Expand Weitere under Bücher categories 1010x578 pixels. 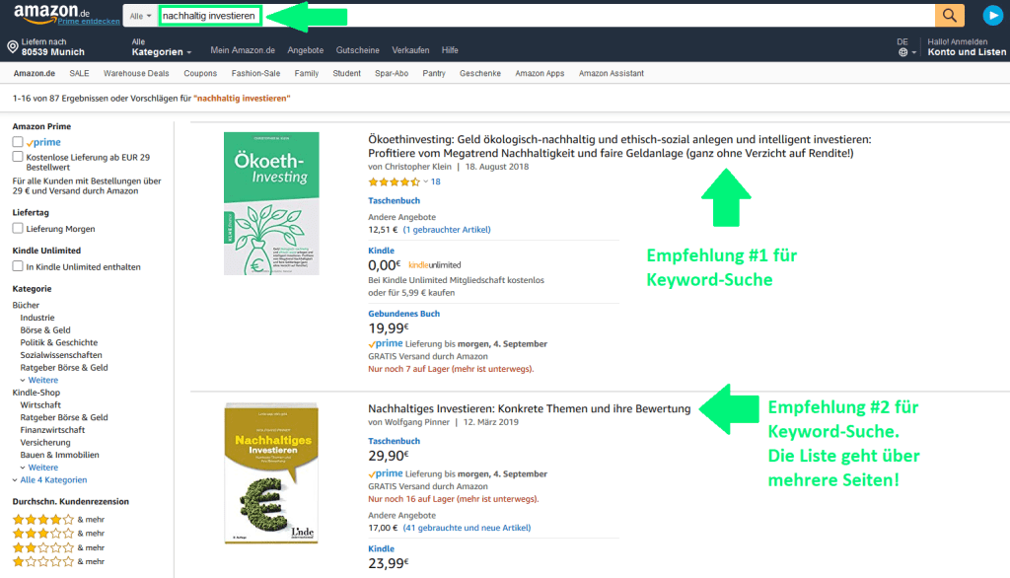[x=39, y=380]
